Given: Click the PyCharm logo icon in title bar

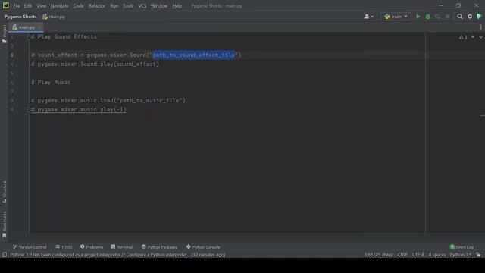Looking at the screenshot, I should pyautogui.click(x=5, y=5).
